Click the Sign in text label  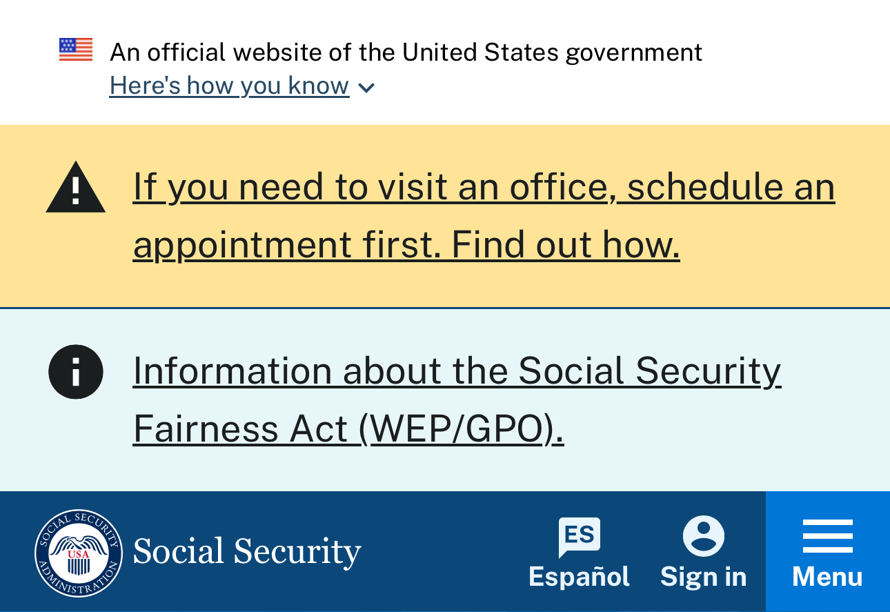click(703, 577)
